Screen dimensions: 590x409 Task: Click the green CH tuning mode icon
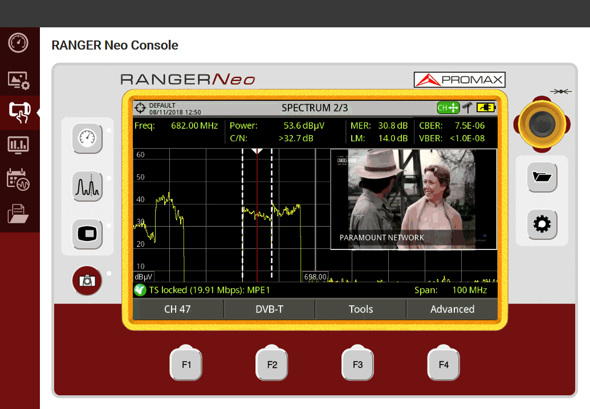click(x=448, y=108)
